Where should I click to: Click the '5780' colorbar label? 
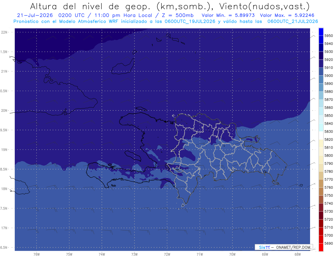pos(328,171)
